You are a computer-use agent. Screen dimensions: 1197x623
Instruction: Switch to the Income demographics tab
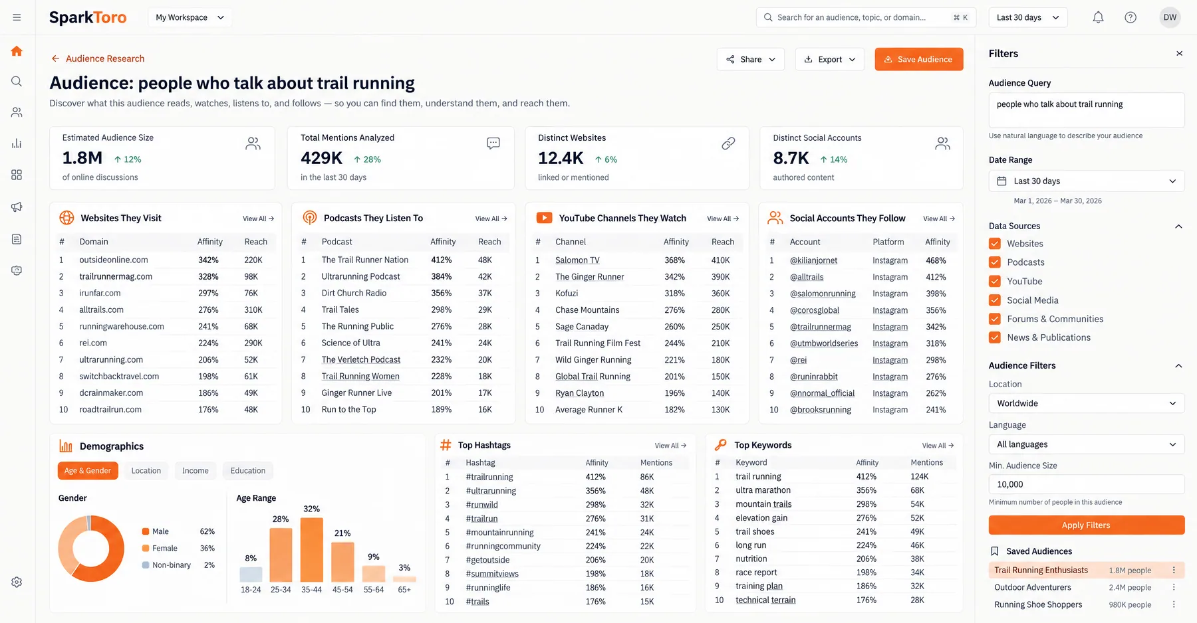pos(196,471)
